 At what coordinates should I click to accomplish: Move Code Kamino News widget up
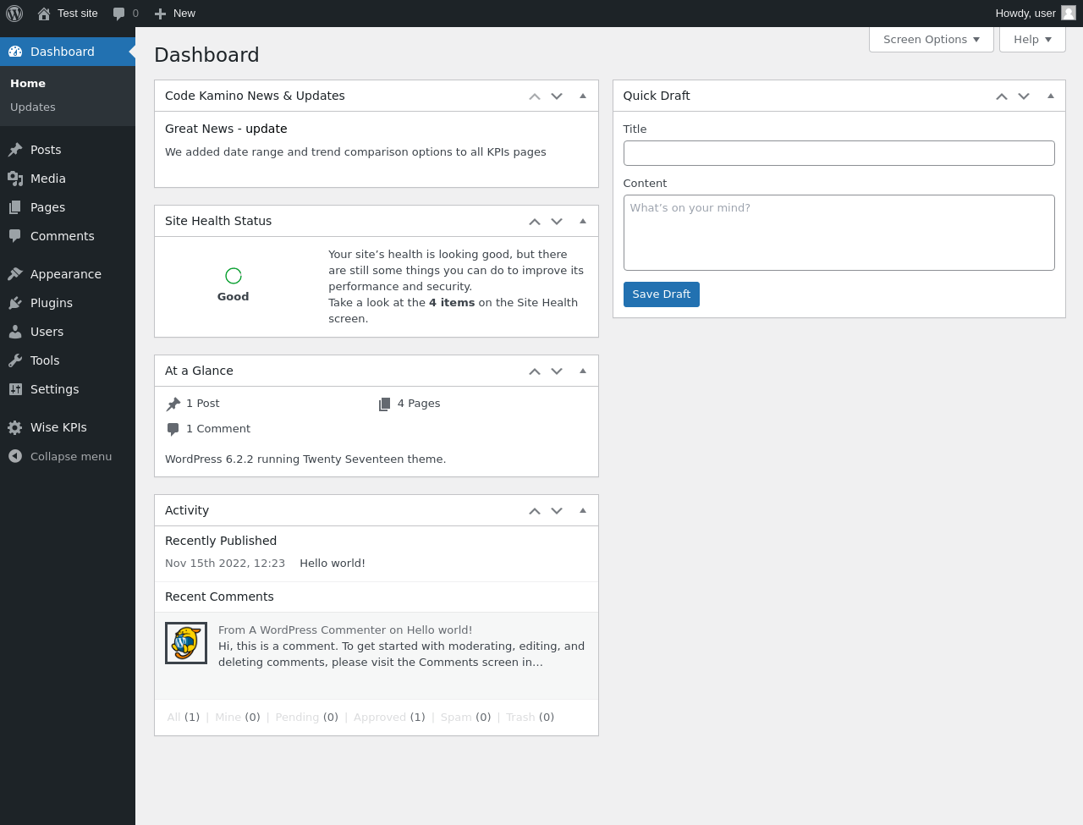pyautogui.click(x=535, y=96)
